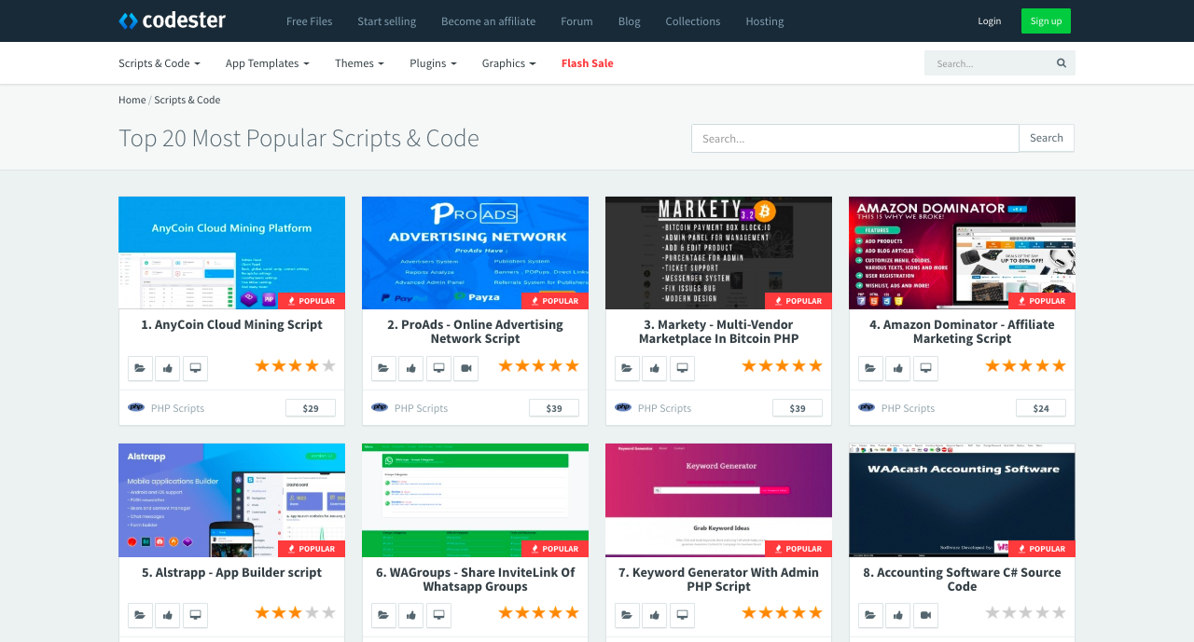Open AnyCoin Cloud Mining Script title link
Viewport: 1194px width, 642px height.
pyautogui.click(x=231, y=324)
